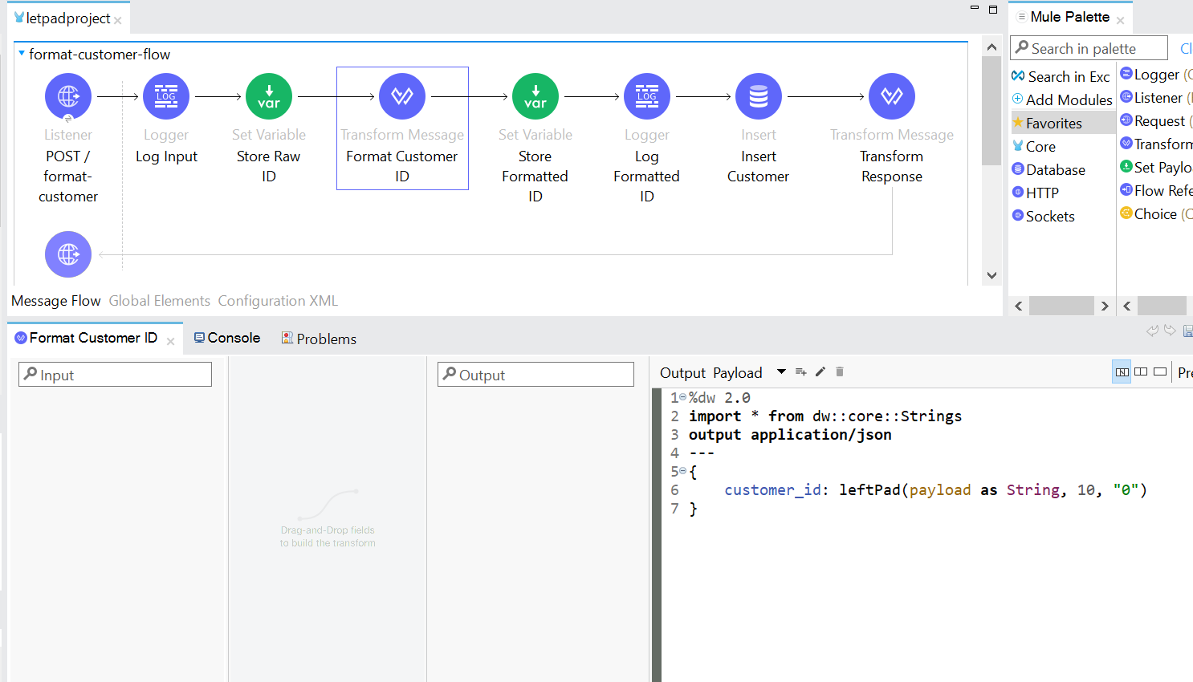Switch to Global Elements view

160,301
